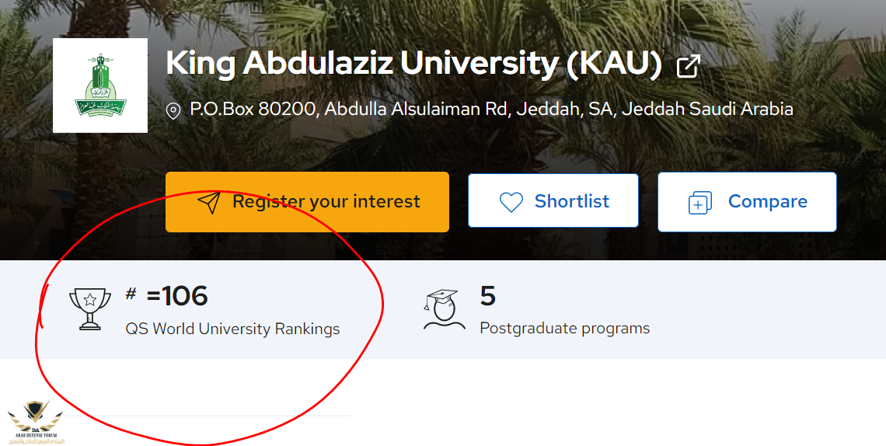Toggle the heart shortlist icon

pyautogui.click(x=511, y=202)
